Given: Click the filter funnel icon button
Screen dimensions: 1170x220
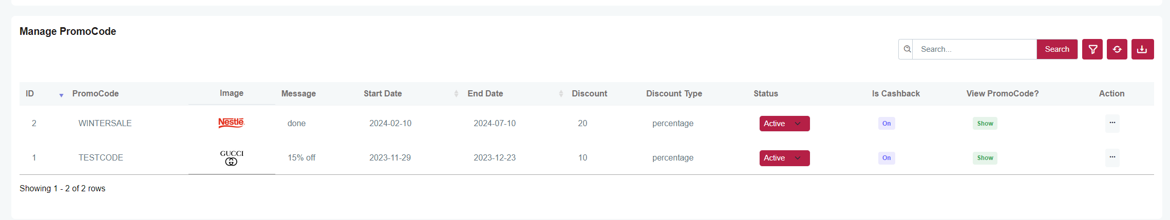Looking at the screenshot, I should click(1092, 49).
